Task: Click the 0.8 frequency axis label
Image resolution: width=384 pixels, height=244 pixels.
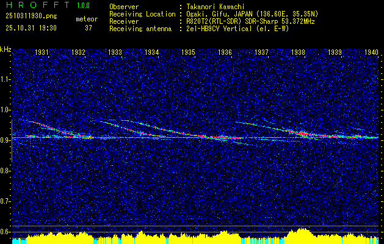Action: [4, 171]
